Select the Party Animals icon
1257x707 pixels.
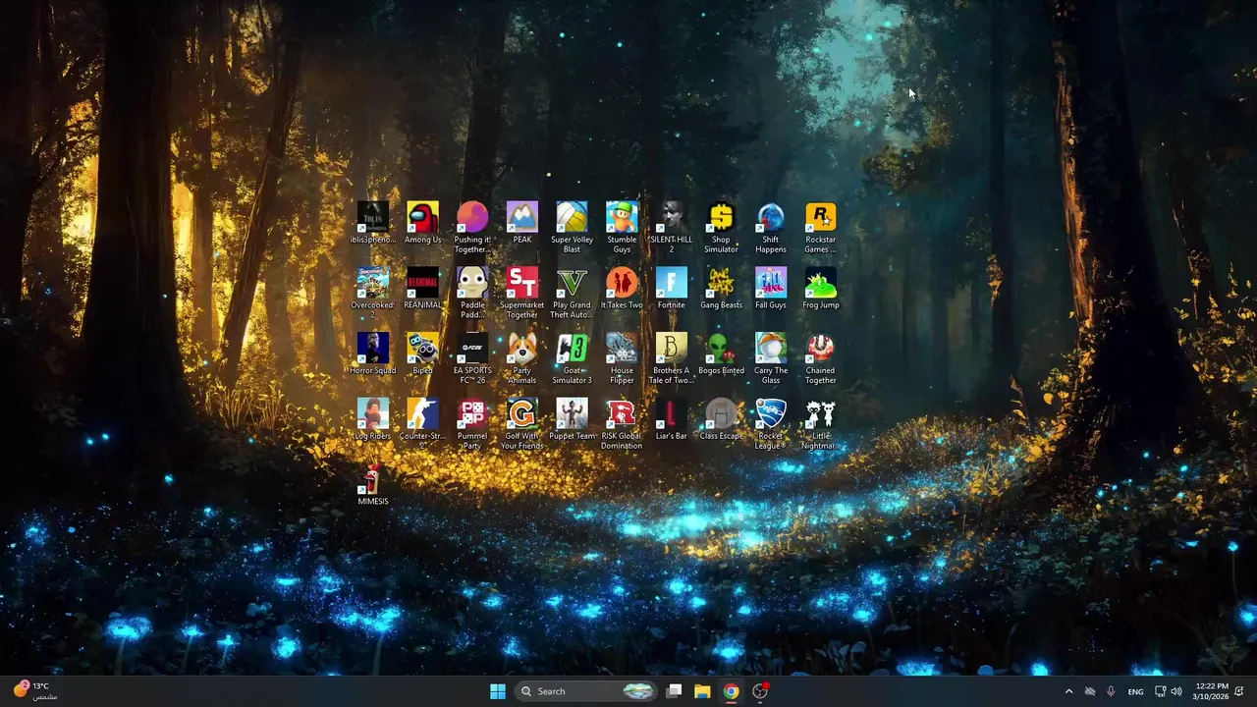522,358
